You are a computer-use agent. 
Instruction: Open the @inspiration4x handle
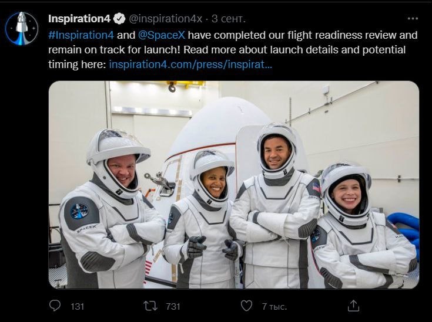tap(166, 19)
